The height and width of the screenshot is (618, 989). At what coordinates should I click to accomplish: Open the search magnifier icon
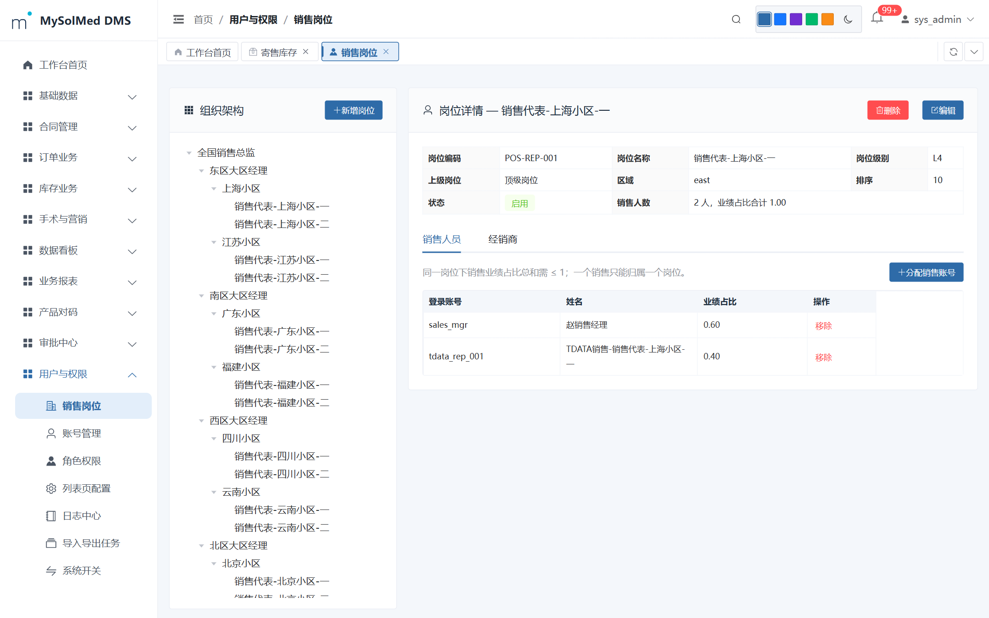pos(736,19)
